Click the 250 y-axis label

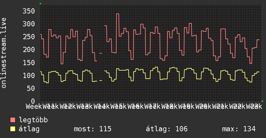[29, 37]
